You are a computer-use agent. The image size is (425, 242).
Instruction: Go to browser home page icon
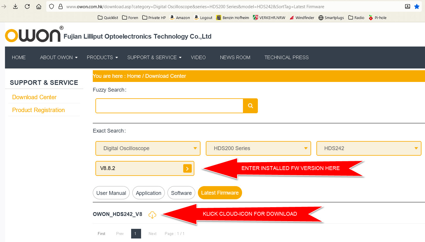39,6
